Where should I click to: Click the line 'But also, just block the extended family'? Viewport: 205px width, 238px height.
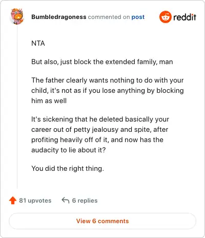pyautogui.click(x=102, y=62)
